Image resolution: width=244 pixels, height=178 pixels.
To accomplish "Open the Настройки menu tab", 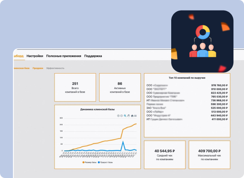I will tap(35, 56).
